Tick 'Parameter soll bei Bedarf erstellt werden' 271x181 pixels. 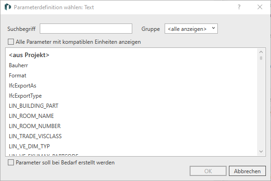click(11, 163)
